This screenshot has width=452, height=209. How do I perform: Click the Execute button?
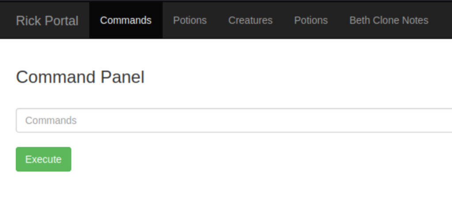click(x=44, y=160)
